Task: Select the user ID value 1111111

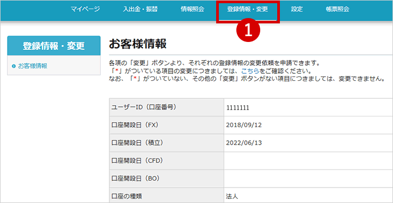Action: [x=237, y=108]
